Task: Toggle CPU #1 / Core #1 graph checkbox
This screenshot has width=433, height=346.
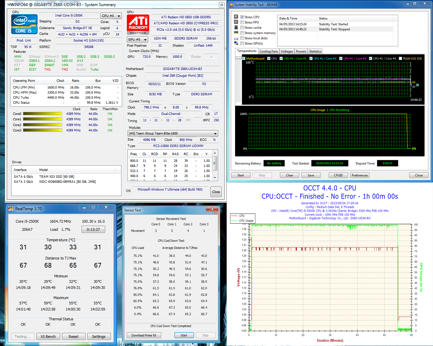Action: point(281,58)
